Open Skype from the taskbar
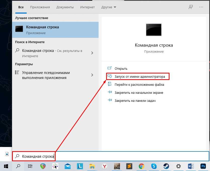Image resolution: width=210 pixels, height=171 pixels. tap(154, 166)
